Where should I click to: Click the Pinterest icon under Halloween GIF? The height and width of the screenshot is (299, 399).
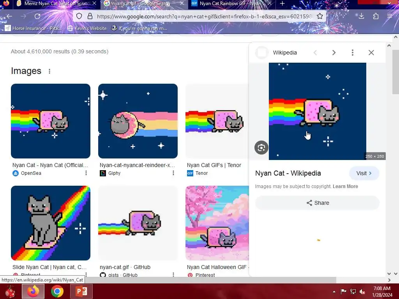(190, 274)
